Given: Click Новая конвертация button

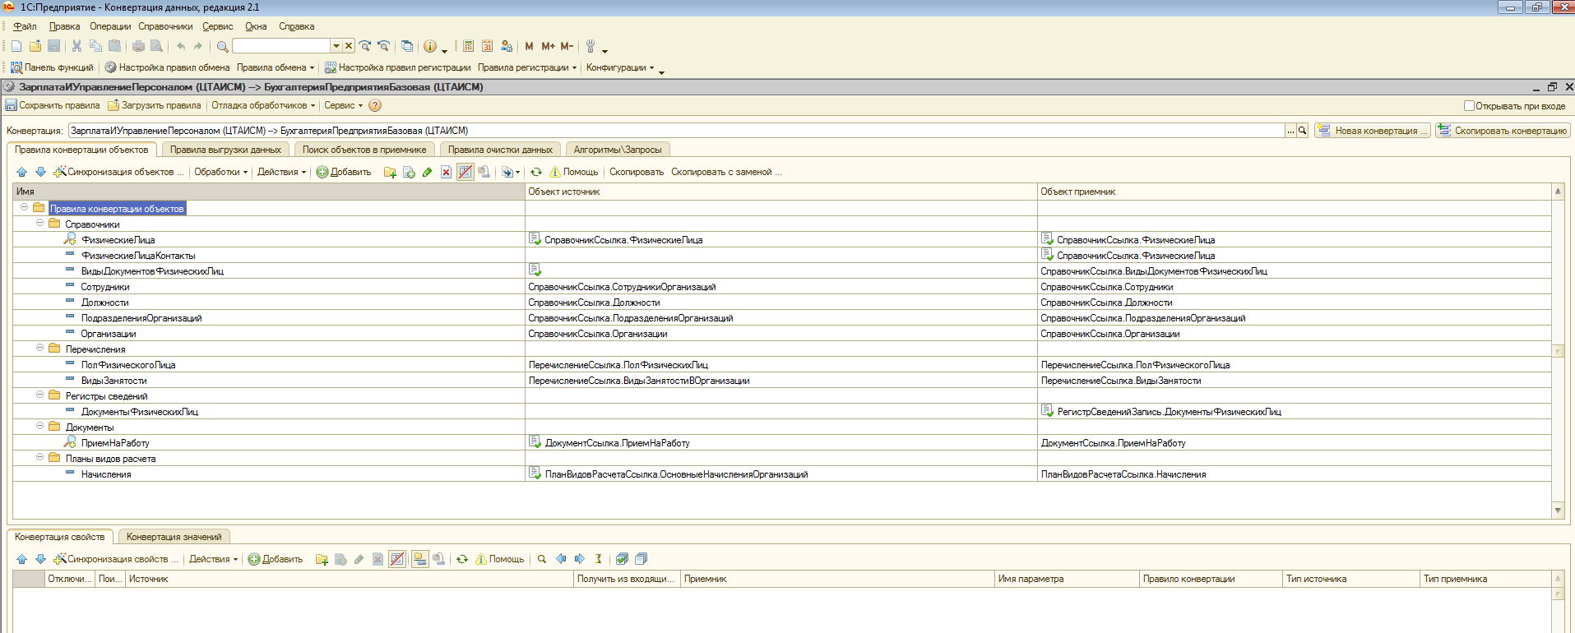Looking at the screenshot, I should point(1373,131).
